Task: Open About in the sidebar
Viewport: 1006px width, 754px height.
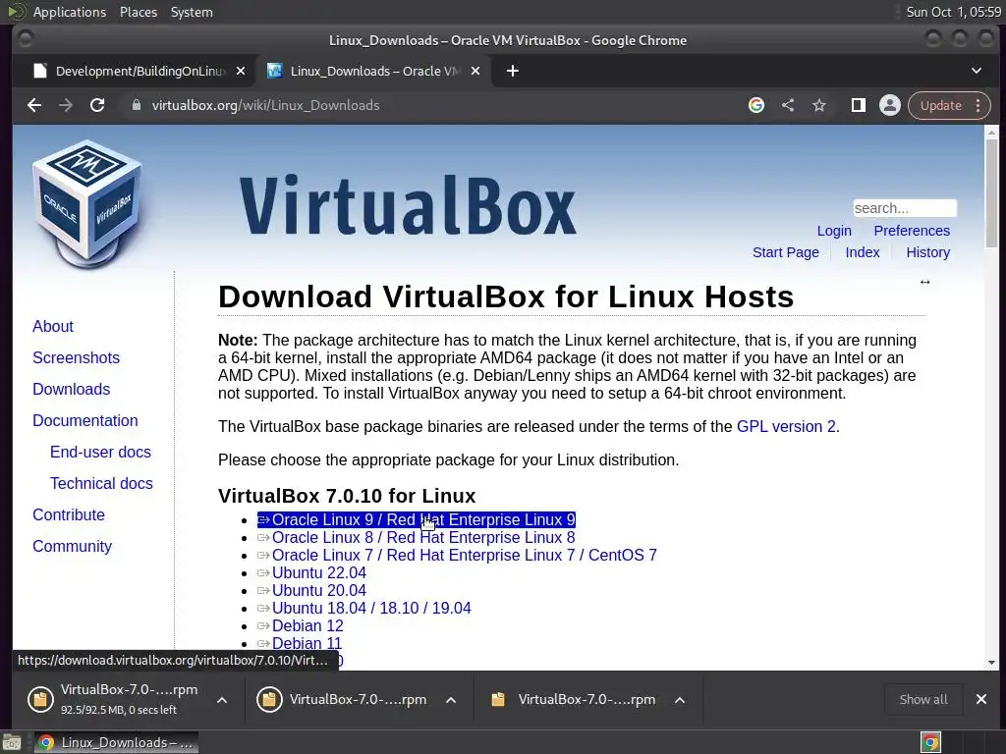Action: 53,326
